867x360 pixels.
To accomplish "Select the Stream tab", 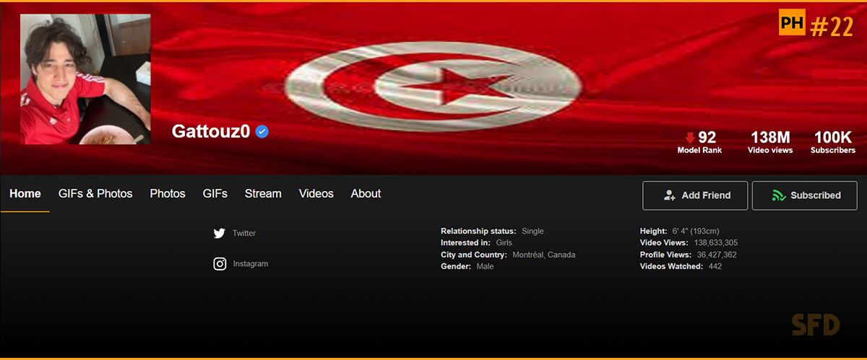I will 263,193.
